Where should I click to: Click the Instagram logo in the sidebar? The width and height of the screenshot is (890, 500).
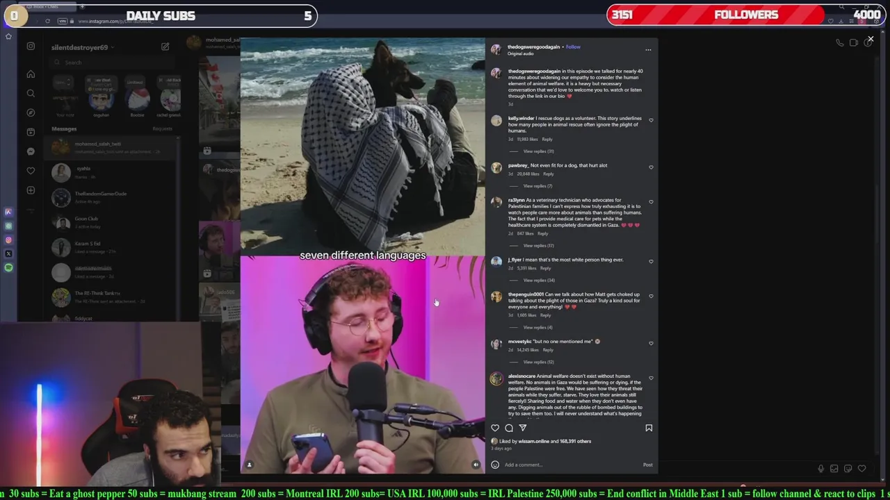pos(31,46)
